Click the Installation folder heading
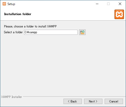Screen dimensions: 126x107 tap(18, 14)
